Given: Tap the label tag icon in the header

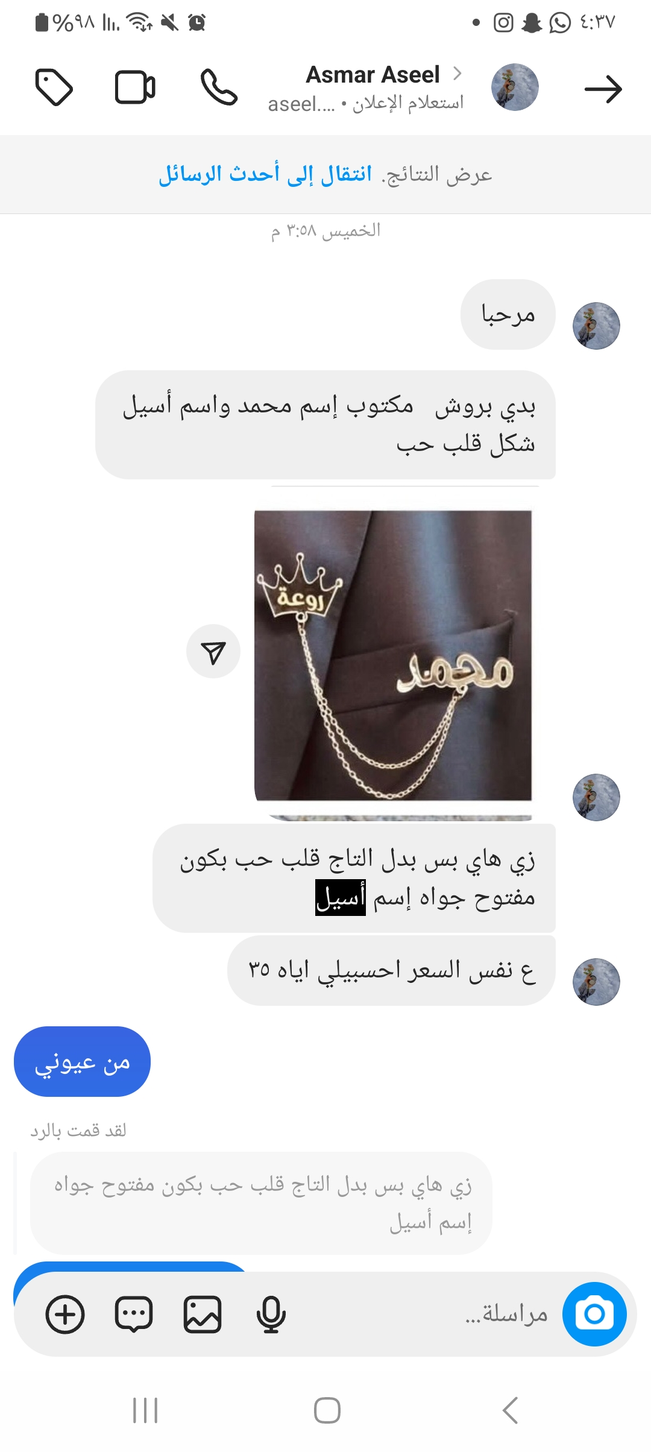Looking at the screenshot, I should pos(54,87).
